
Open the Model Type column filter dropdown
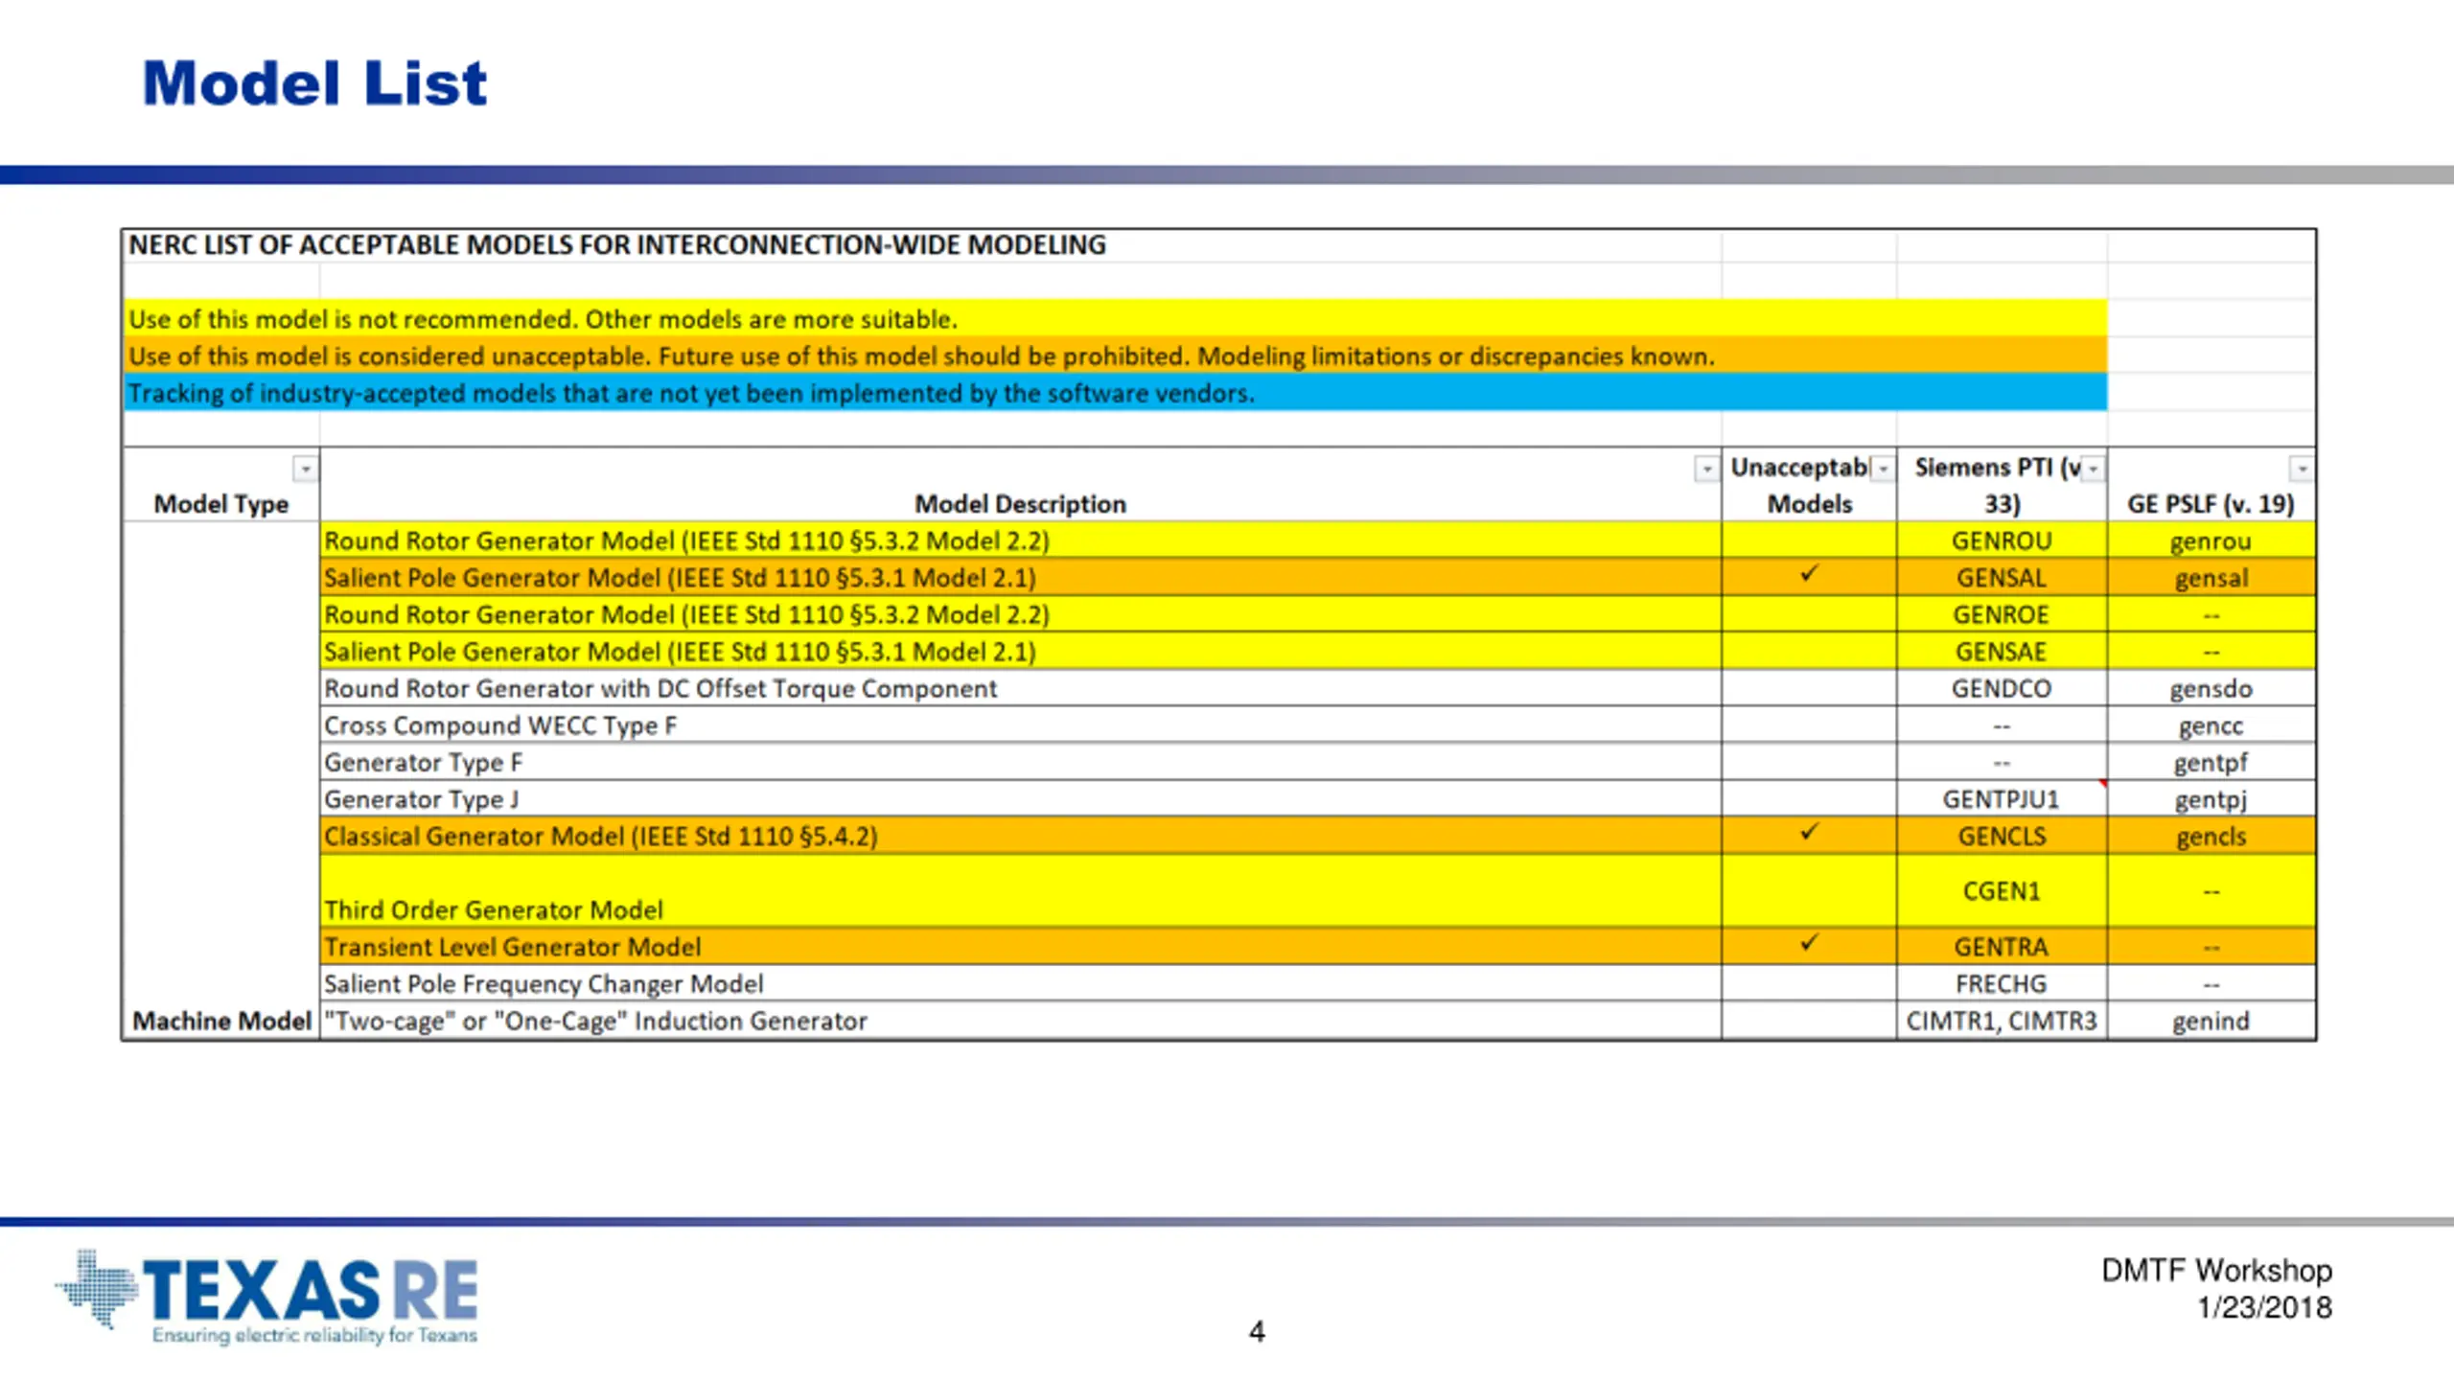coord(305,469)
